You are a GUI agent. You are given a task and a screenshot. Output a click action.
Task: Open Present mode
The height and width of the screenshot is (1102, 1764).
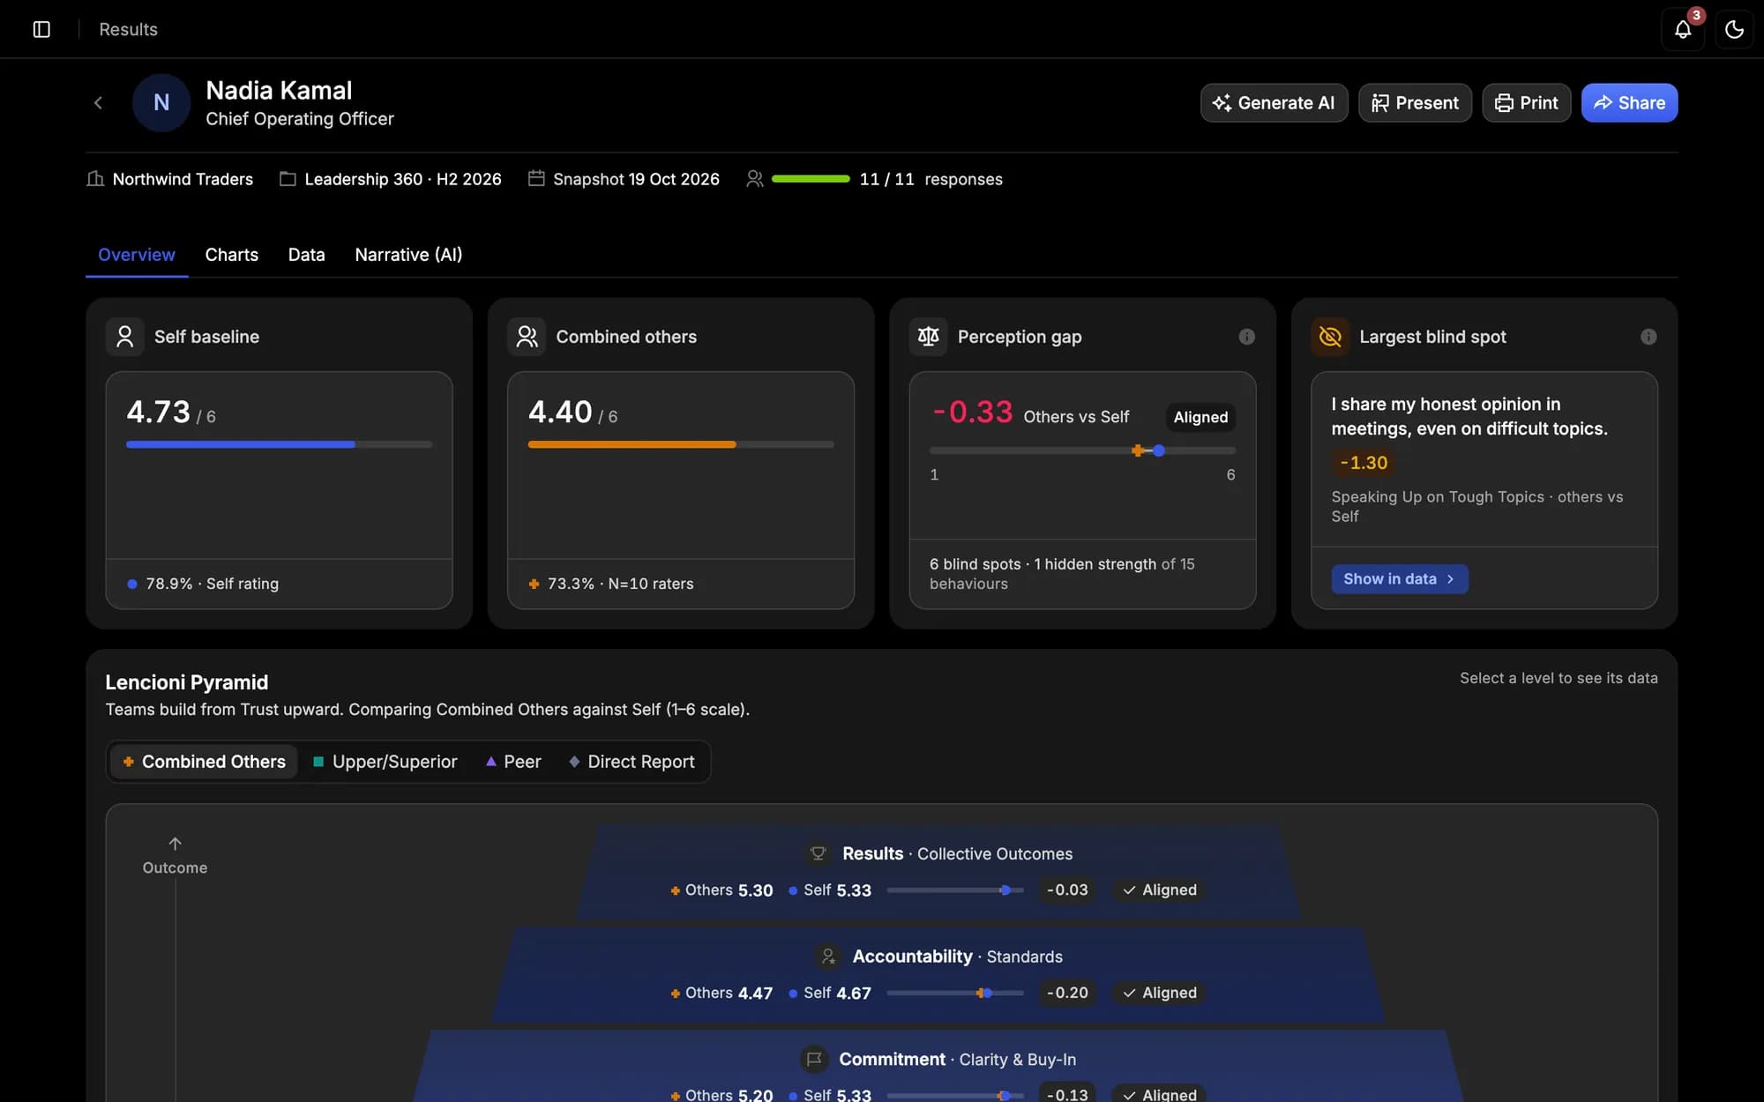pyautogui.click(x=1415, y=103)
